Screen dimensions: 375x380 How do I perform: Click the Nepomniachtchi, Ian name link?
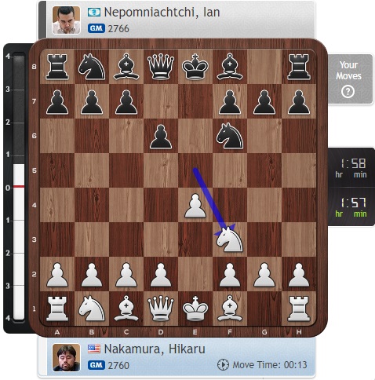[162, 13]
